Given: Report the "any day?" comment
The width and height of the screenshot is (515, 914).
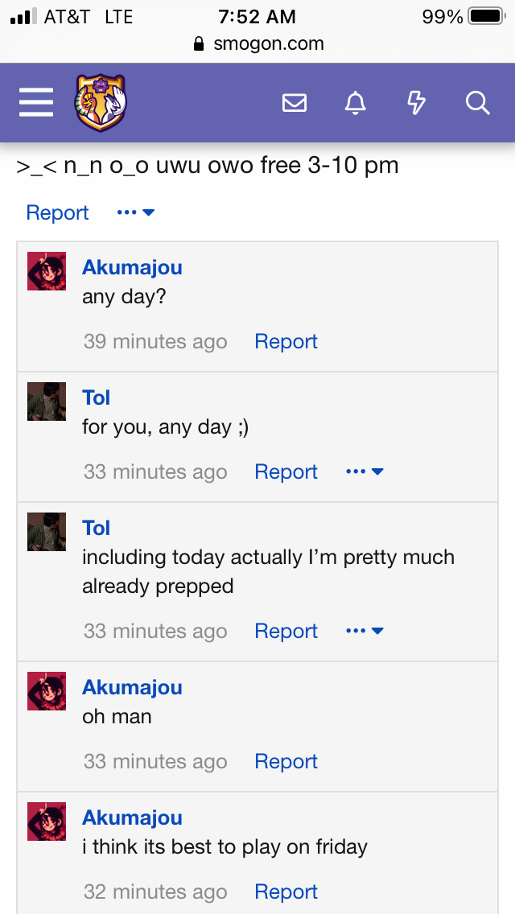Looking at the screenshot, I should click(x=286, y=342).
